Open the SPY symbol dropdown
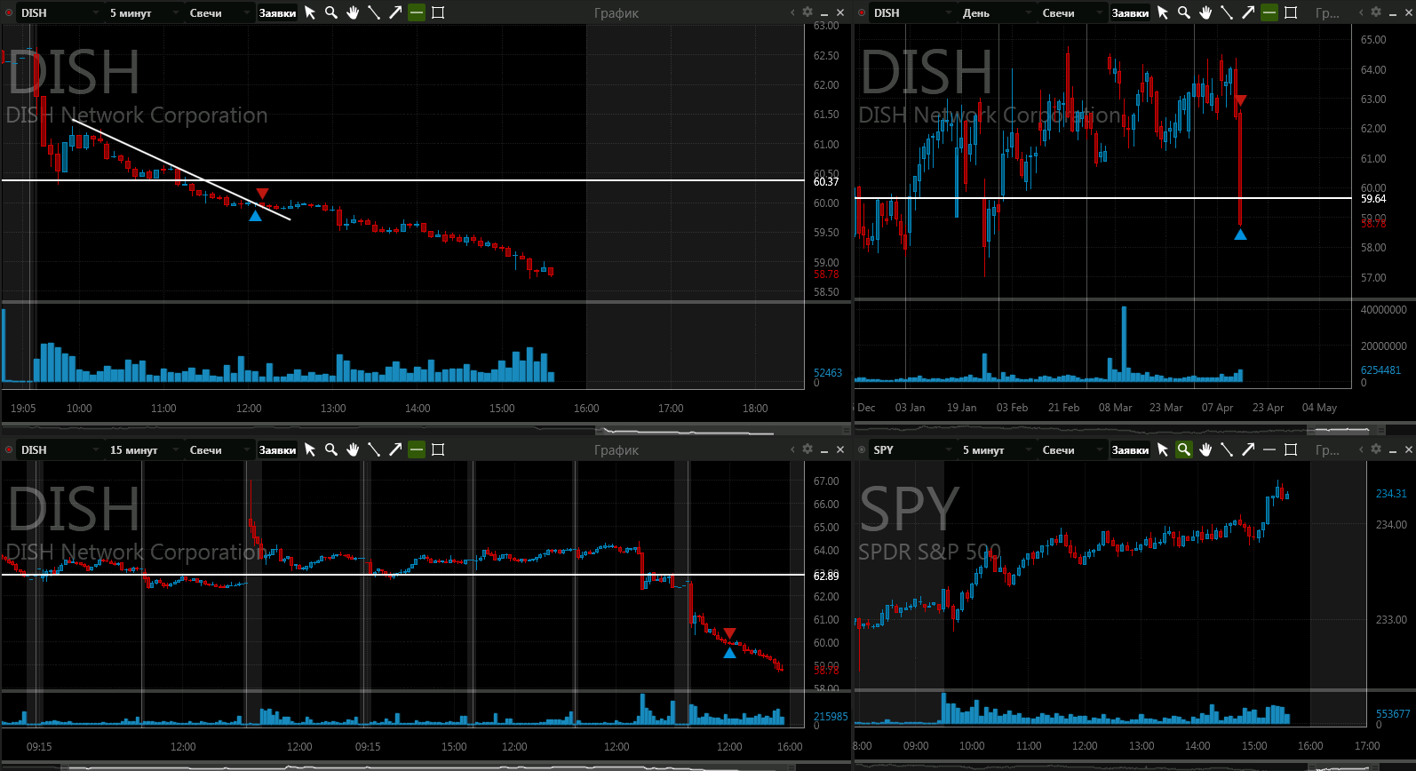Image resolution: width=1416 pixels, height=771 pixels. tap(911, 449)
